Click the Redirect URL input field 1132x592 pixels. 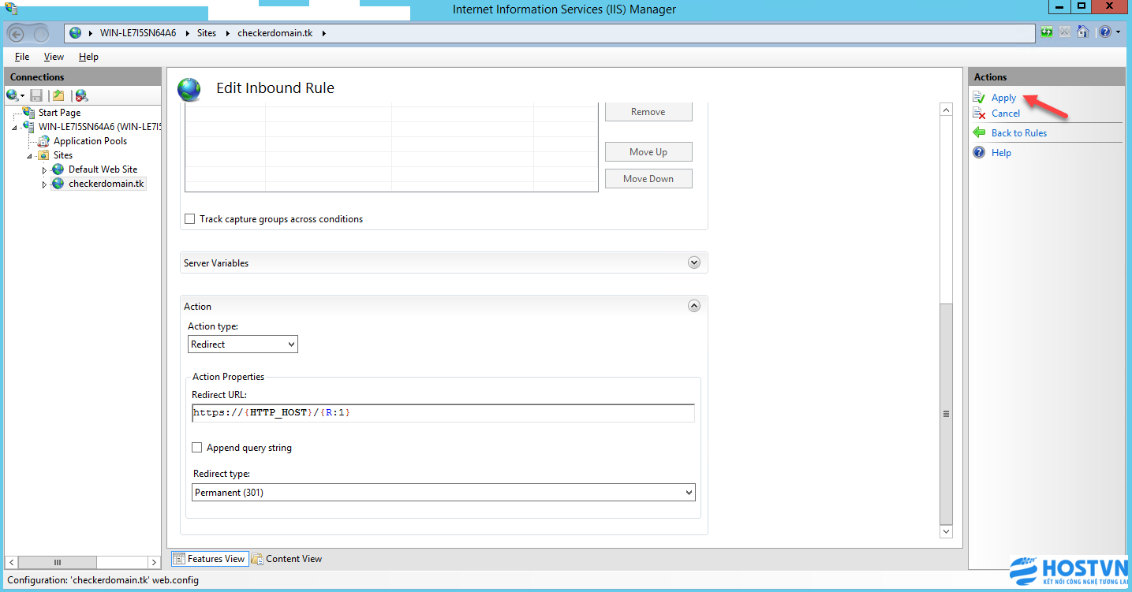coord(443,413)
